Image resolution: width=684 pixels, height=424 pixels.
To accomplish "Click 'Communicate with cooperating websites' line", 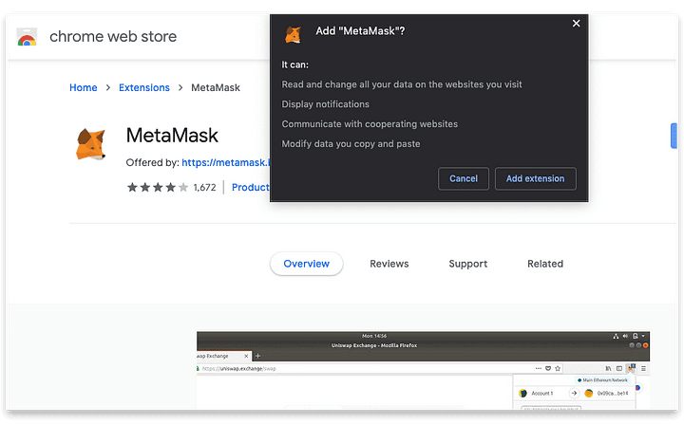I will tap(370, 124).
